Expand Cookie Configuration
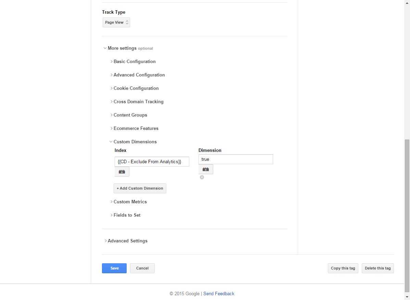 pyautogui.click(x=136, y=88)
